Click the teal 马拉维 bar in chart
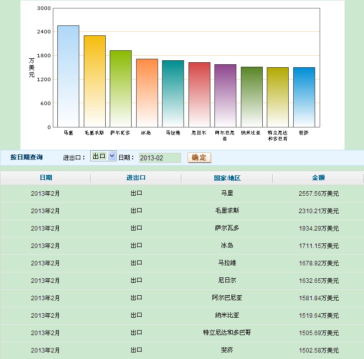This screenshot has width=364, height=359. click(173, 94)
